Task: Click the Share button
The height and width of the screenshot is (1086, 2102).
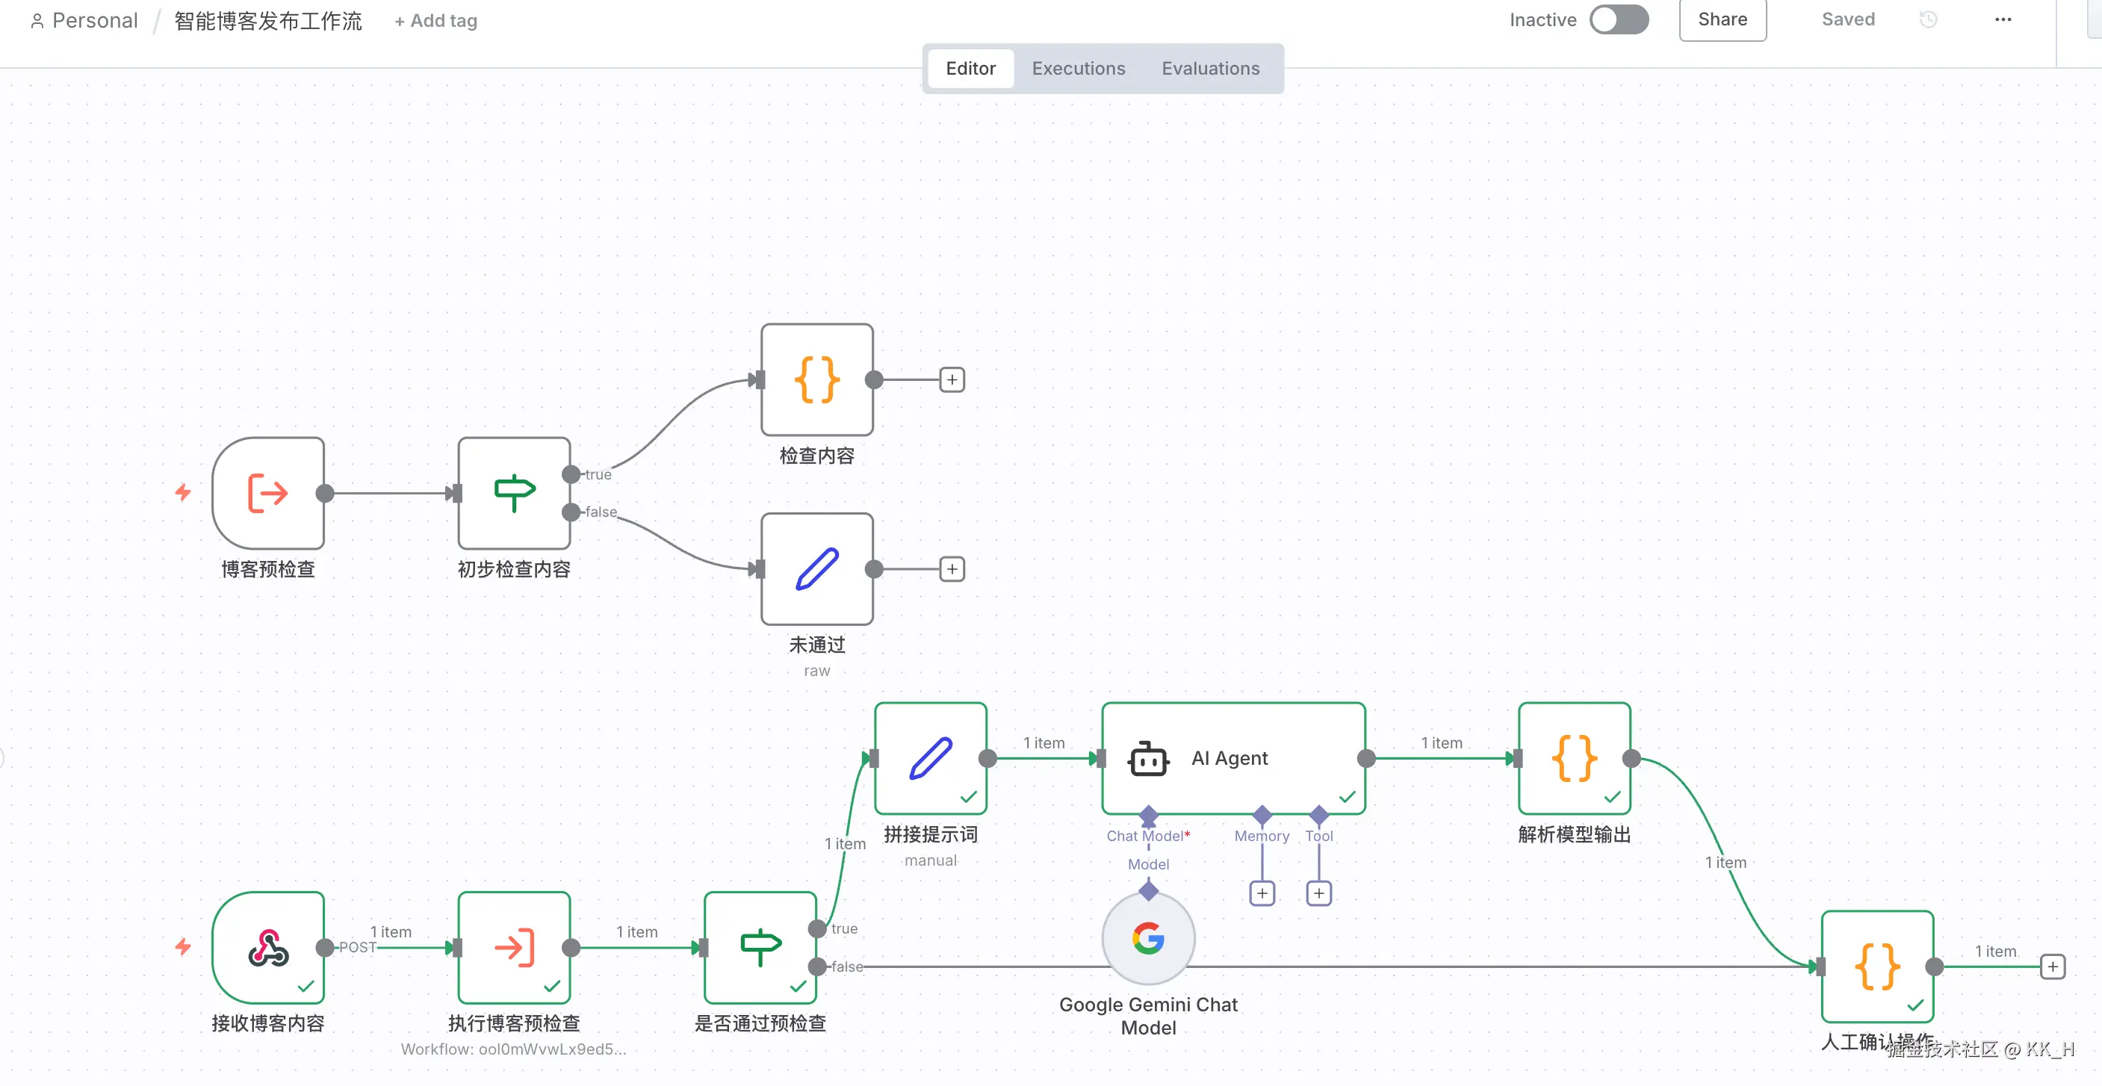Action: tap(1722, 19)
